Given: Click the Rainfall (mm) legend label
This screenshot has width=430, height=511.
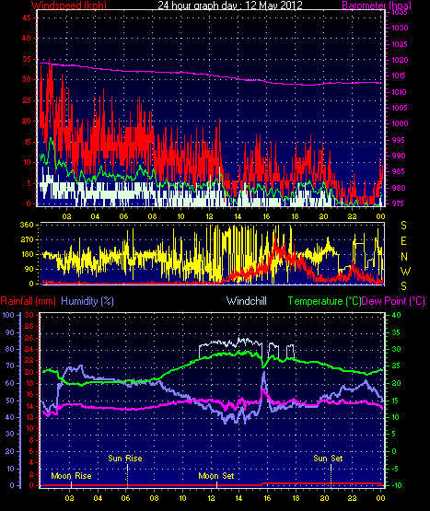Looking at the screenshot, I should click(x=28, y=301).
